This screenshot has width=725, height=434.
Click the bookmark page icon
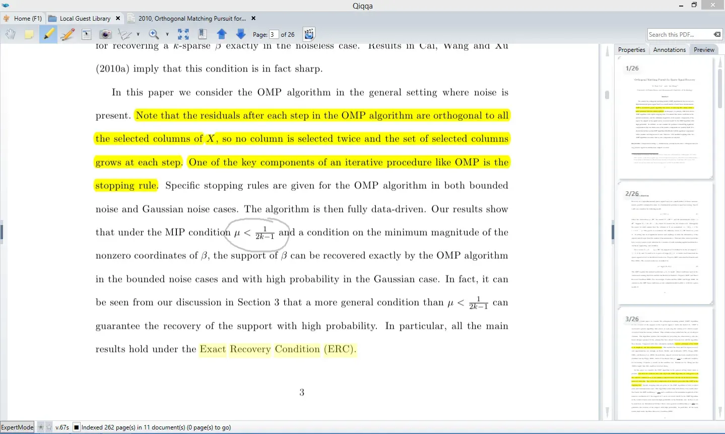point(203,34)
